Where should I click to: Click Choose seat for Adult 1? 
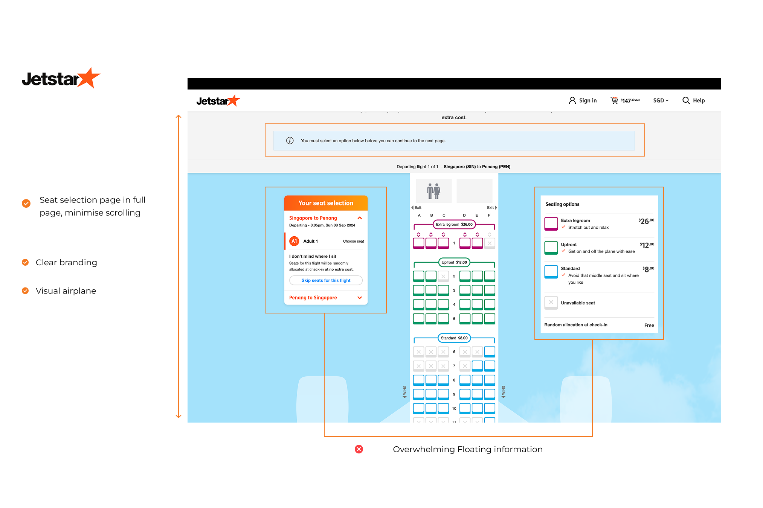pos(353,241)
